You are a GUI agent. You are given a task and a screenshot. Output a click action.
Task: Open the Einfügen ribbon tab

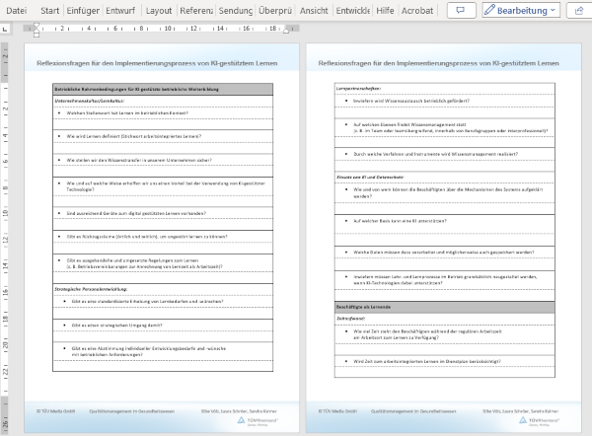(84, 10)
